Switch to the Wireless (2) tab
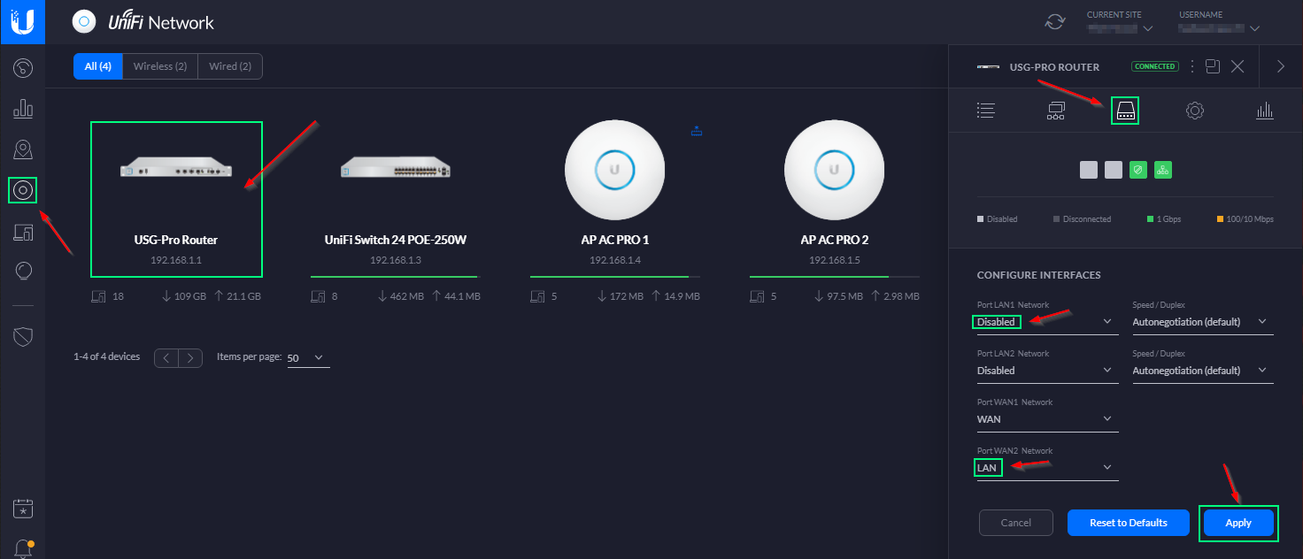Image resolution: width=1303 pixels, height=559 pixels. (x=159, y=66)
